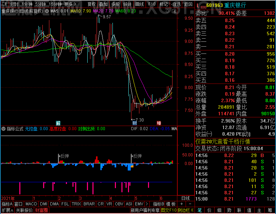Click the 增 marker on the chart

pos(159,123)
